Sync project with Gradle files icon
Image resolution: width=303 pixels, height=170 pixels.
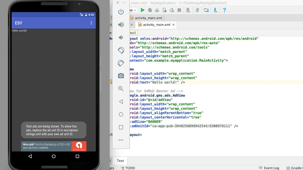click(x=197, y=10)
